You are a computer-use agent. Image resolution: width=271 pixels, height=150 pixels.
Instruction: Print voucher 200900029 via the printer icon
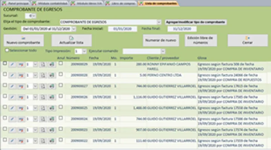52,64
